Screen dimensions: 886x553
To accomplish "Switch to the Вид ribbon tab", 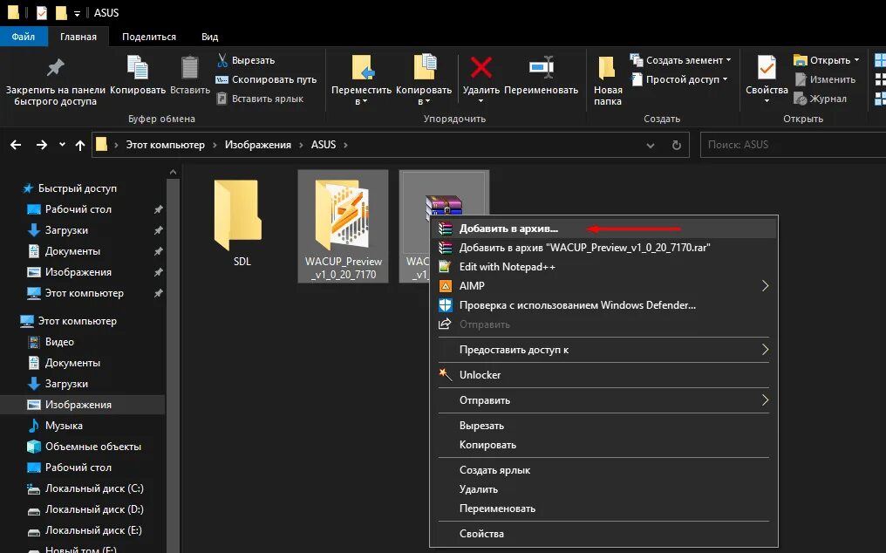I will (x=208, y=36).
